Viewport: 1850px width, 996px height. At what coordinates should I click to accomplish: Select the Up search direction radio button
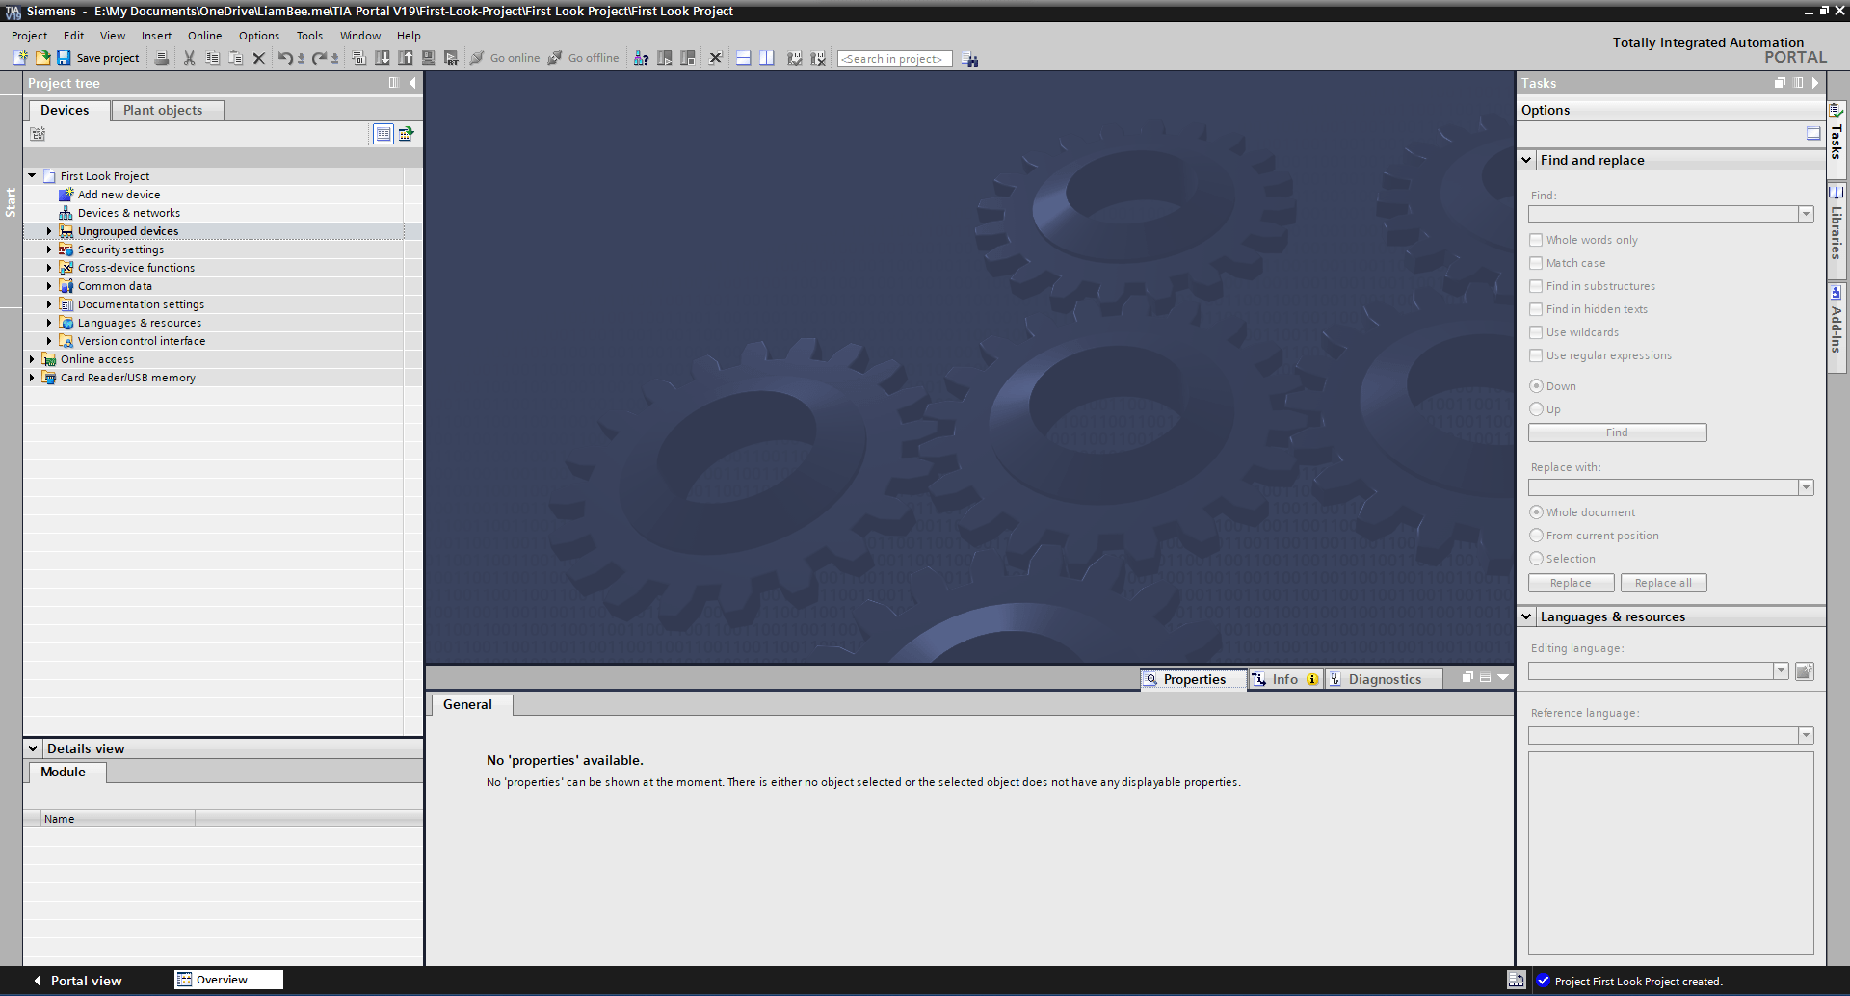point(1536,409)
